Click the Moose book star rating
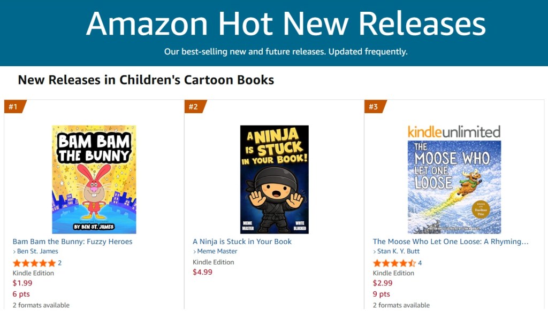Image resolution: width=548 pixels, height=311 pixels. click(x=394, y=263)
